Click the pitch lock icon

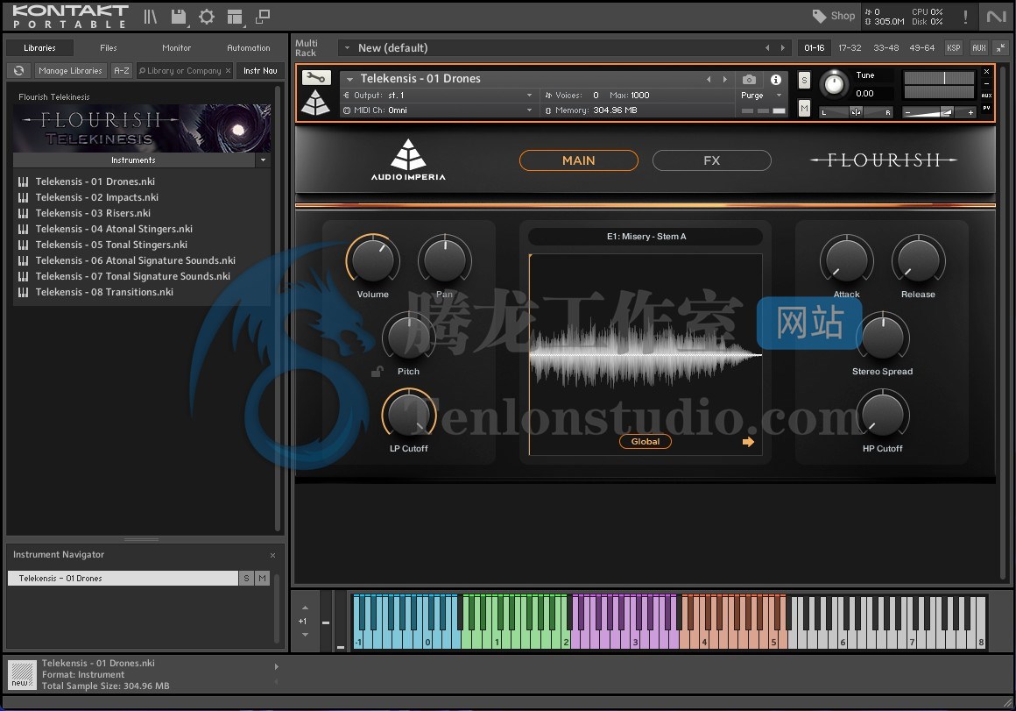[377, 371]
